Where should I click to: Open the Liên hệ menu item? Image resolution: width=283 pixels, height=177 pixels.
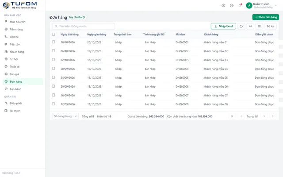[23, 37]
